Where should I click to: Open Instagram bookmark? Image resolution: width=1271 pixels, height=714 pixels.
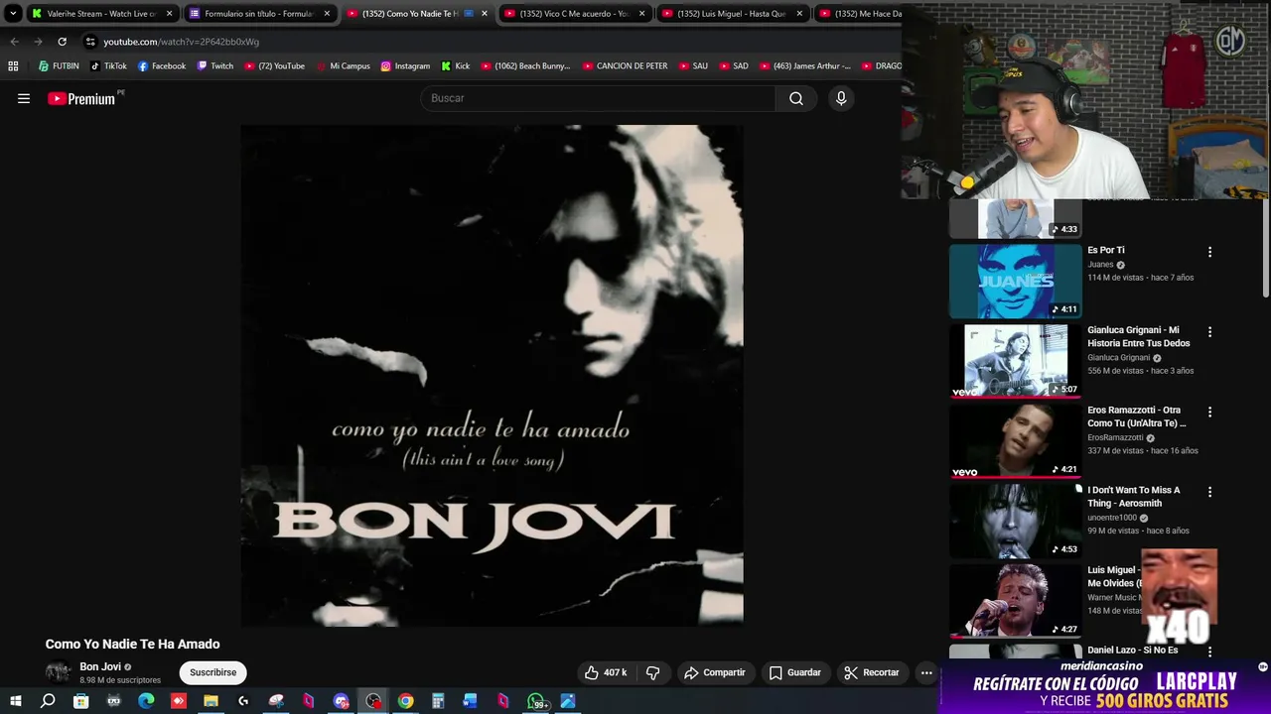tap(405, 66)
